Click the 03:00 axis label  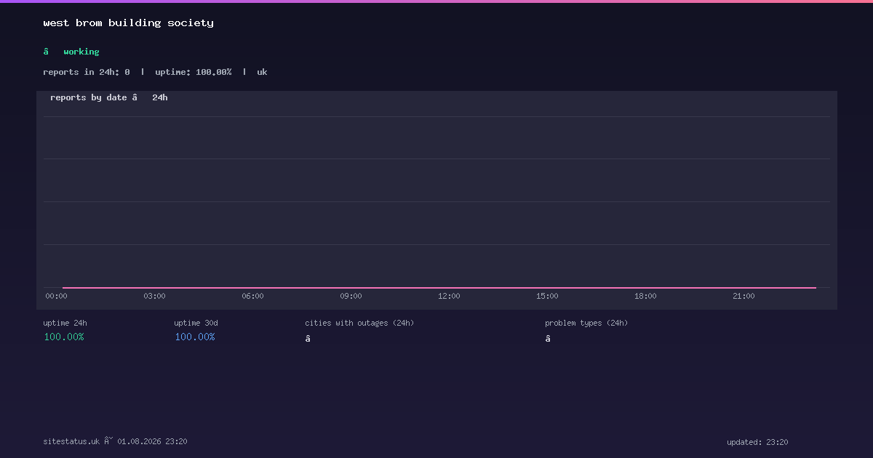pyautogui.click(x=154, y=297)
